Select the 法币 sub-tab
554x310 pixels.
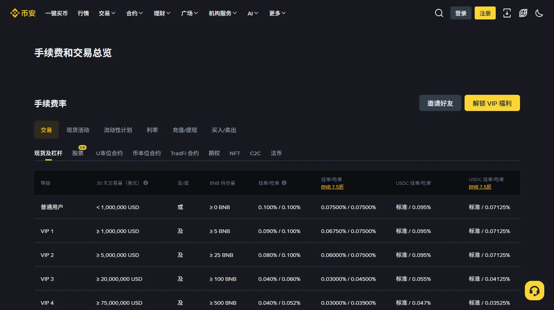[x=276, y=153]
